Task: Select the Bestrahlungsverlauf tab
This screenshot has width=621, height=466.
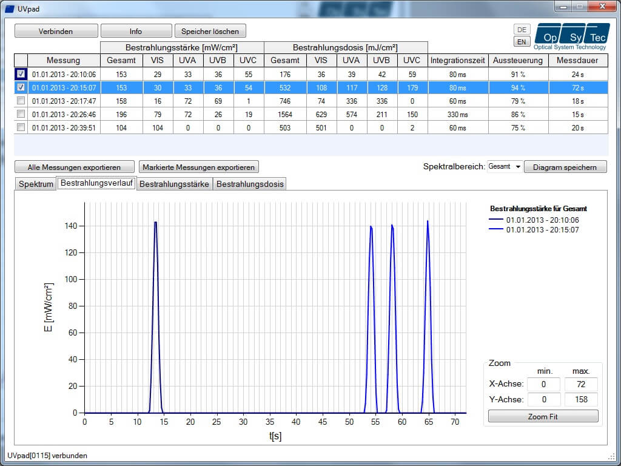Action: pos(97,183)
